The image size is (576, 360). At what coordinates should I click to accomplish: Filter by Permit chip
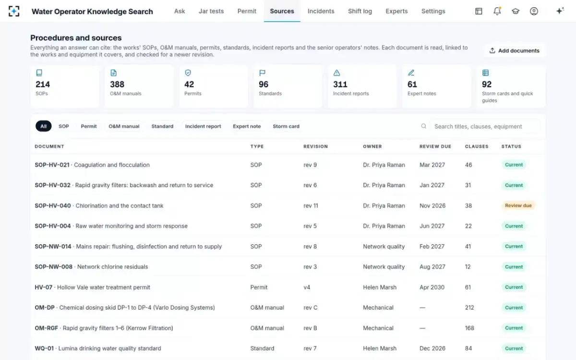[x=89, y=126]
